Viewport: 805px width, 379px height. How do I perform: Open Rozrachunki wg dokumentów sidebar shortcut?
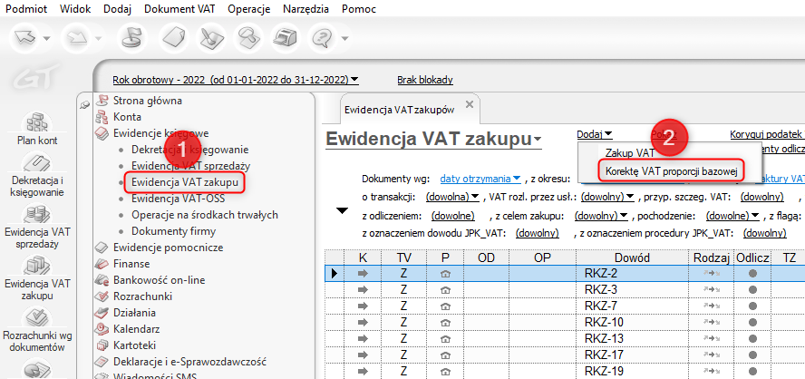[37, 329]
